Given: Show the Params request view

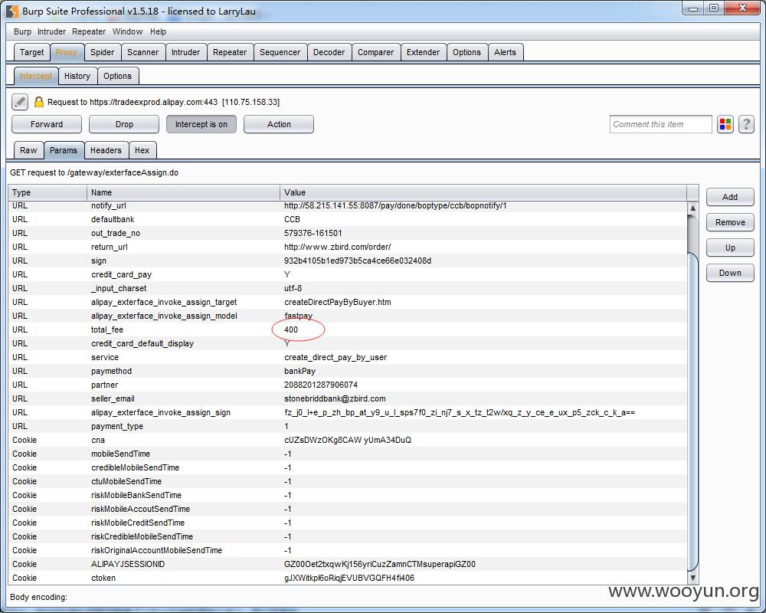Looking at the screenshot, I should pyautogui.click(x=64, y=150).
